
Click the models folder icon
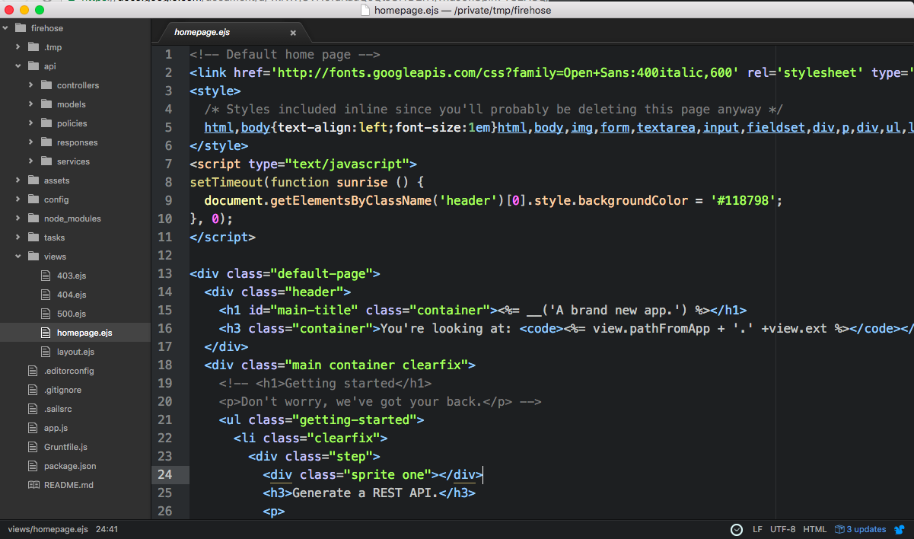click(46, 104)
